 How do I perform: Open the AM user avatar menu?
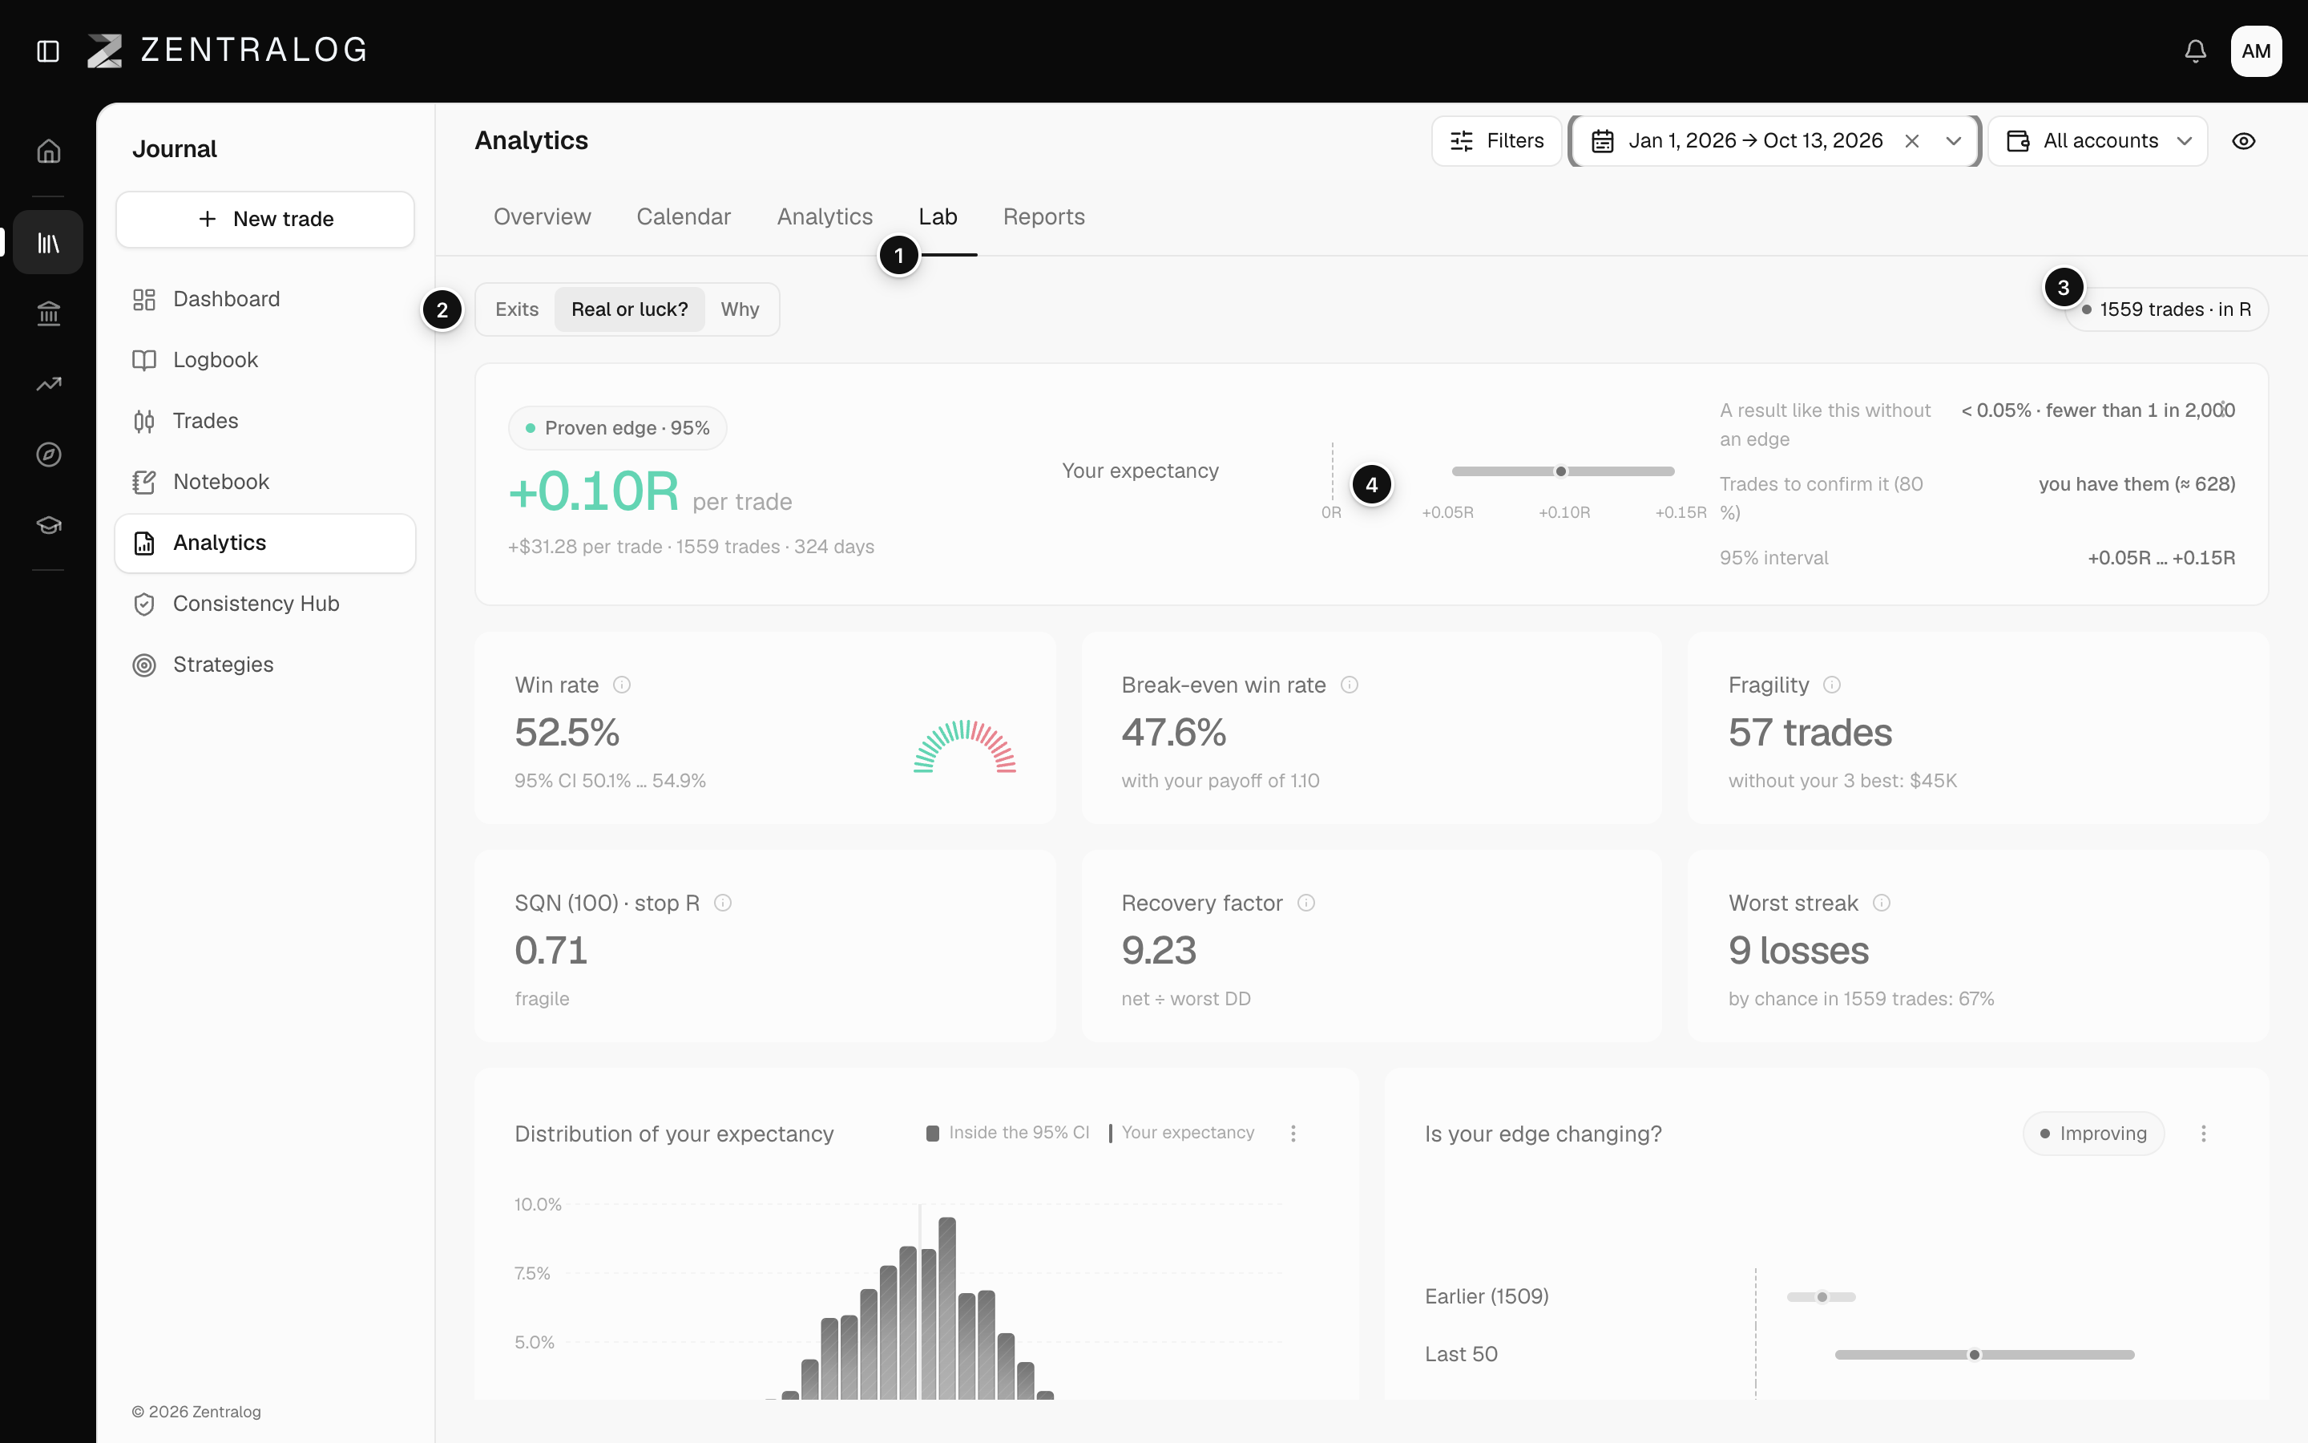point(2256,51)
